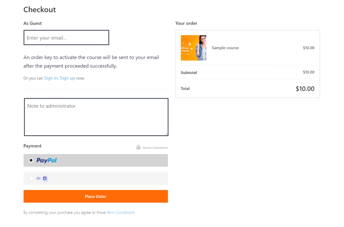This screenshot has width=344, height=227.
Task: Click the PayPal logo
Action: pyautogui.click(x=46, y=161)
